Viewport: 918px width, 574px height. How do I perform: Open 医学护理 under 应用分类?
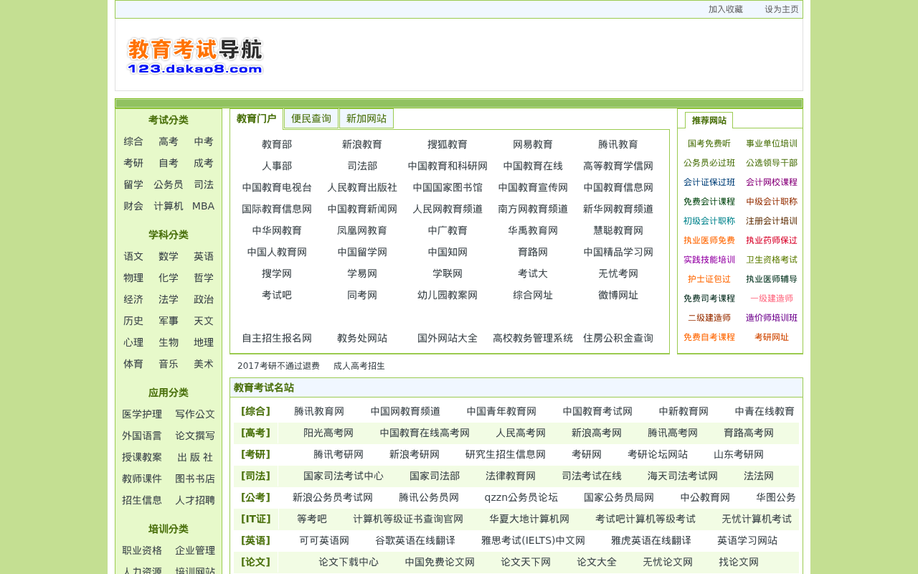(x=142, y=415)
